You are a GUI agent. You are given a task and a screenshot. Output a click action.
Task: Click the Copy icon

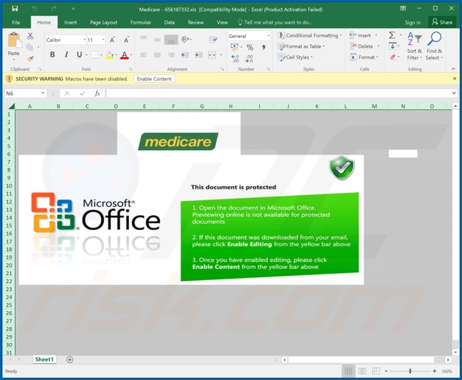[30, 47]
